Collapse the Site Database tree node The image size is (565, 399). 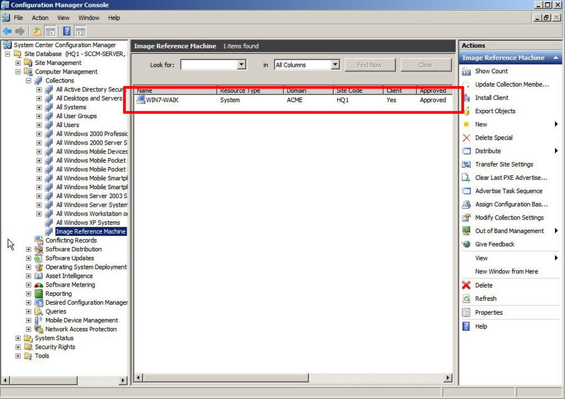click(x=8, y=54)
